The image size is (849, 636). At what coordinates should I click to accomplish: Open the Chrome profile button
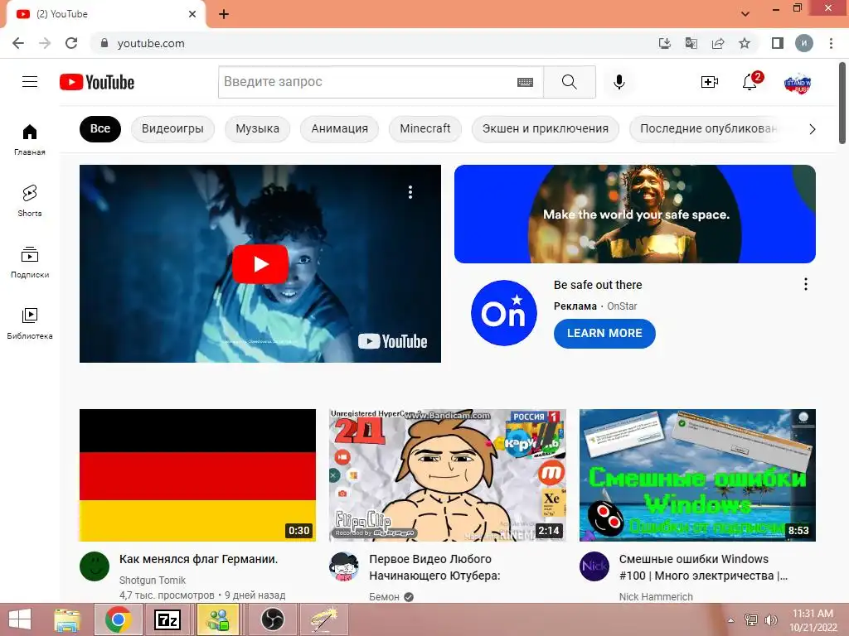804,43
